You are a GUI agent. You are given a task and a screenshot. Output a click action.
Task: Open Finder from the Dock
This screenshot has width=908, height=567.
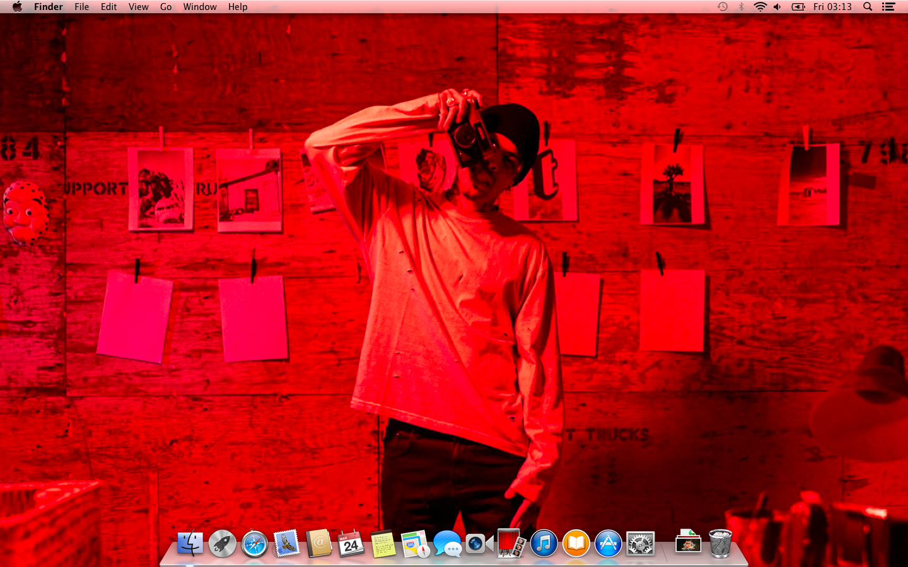(190, 543)
